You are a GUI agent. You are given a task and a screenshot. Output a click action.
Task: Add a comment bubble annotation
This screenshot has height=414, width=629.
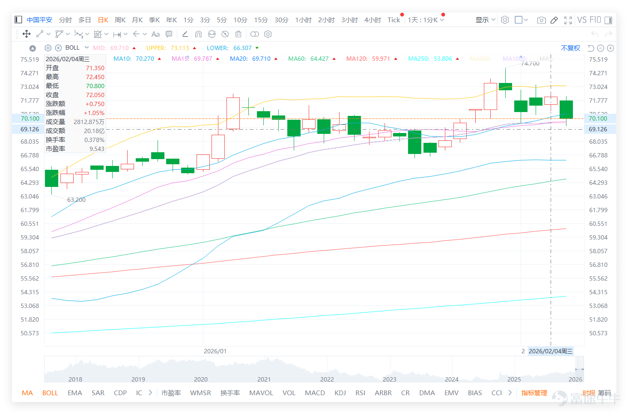pyautogui.click(x=169, y=34)
